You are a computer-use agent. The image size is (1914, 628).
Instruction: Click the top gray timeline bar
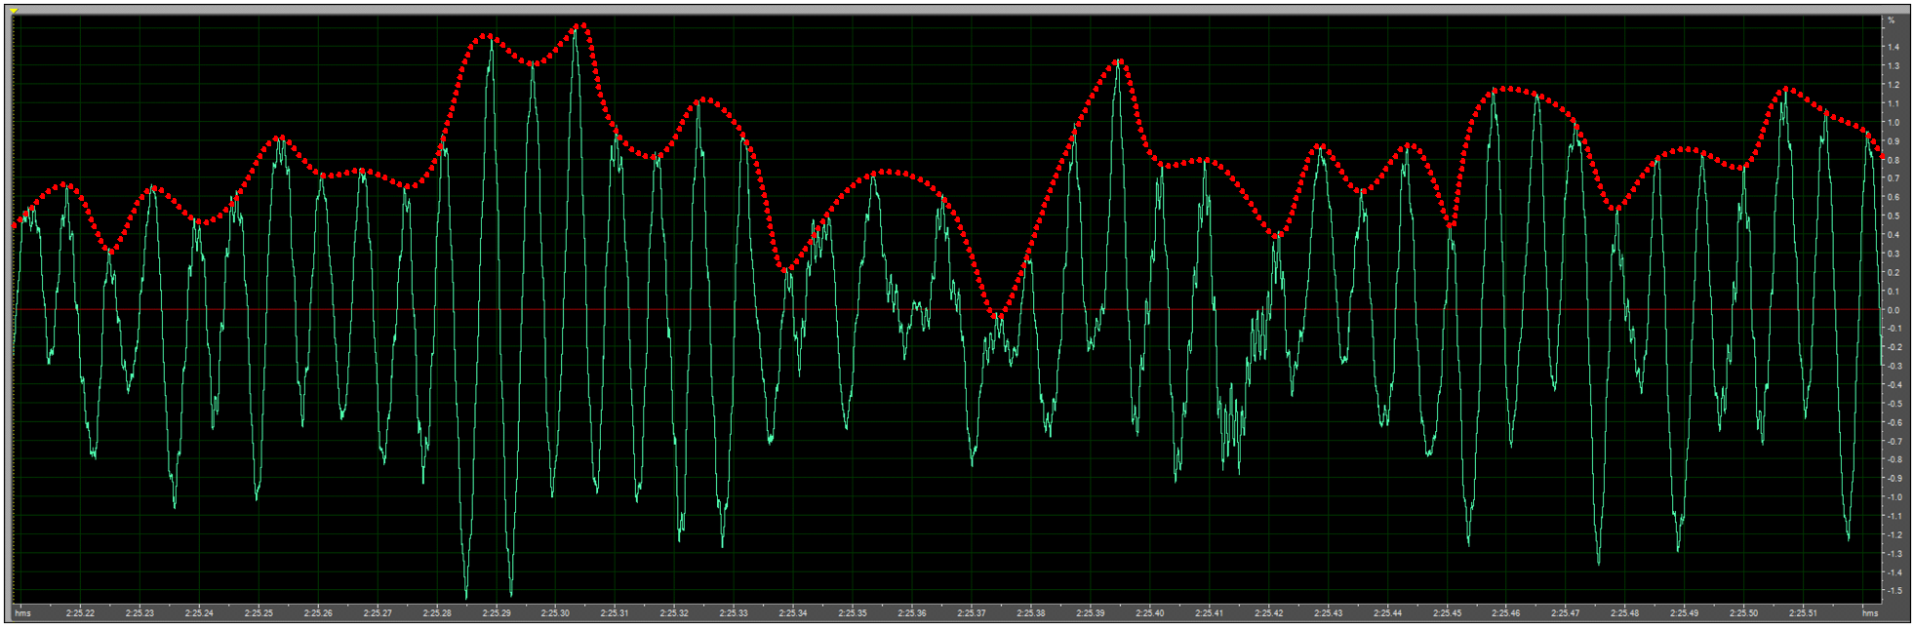tap(956, 10)
